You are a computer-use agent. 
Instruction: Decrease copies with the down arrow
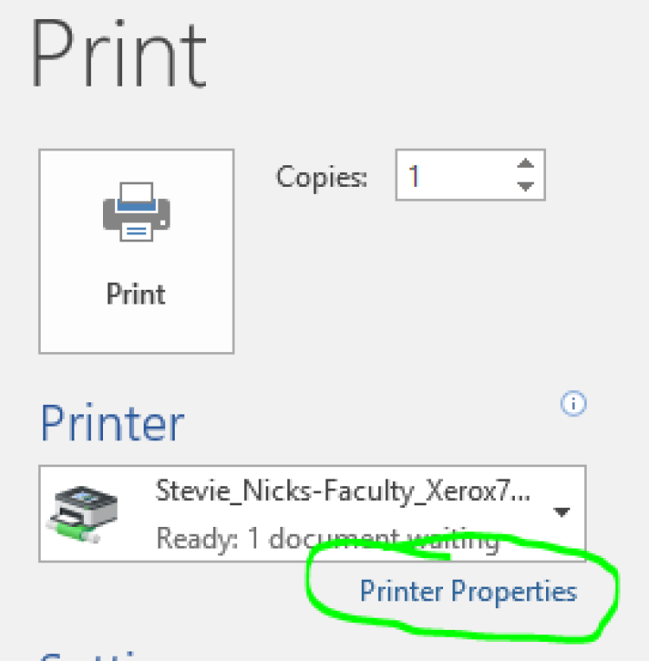click(x=525, y=186)
